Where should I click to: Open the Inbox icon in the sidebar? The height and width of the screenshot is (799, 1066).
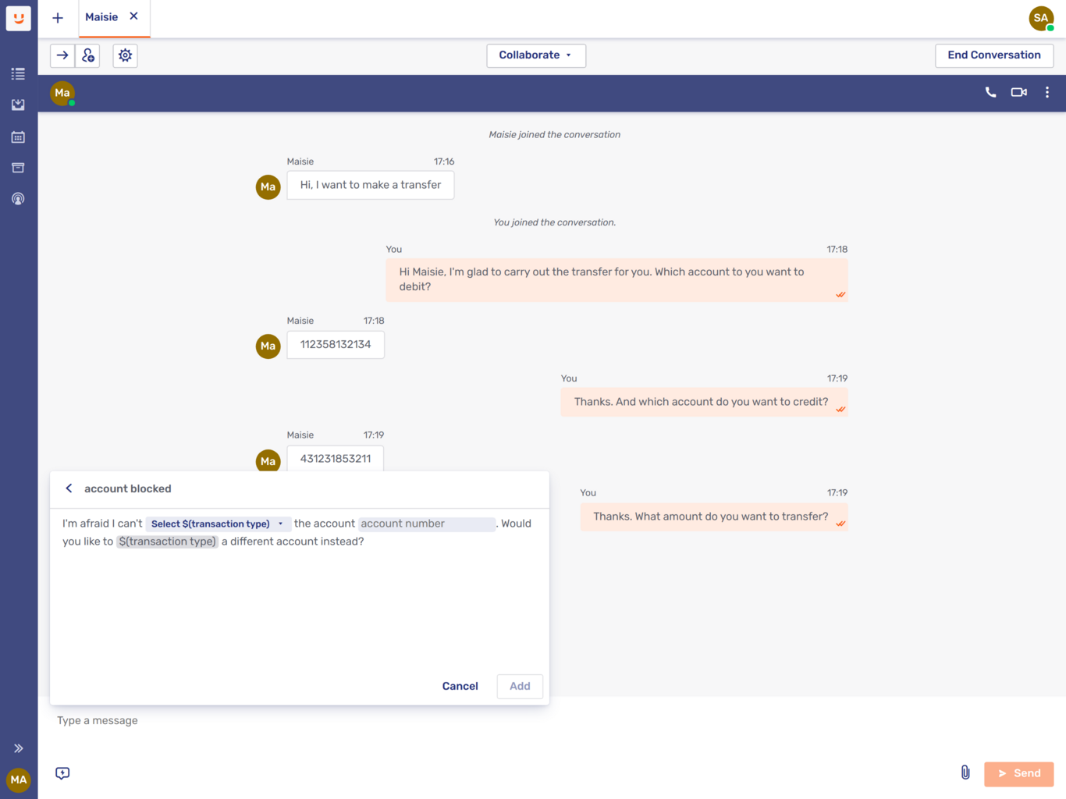(18, 105)
